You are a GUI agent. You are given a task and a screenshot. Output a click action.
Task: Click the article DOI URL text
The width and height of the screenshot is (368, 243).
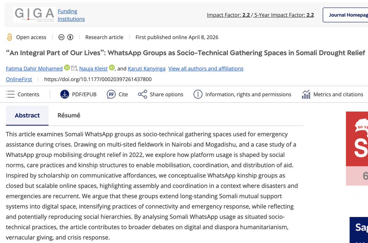pos(98,79)
